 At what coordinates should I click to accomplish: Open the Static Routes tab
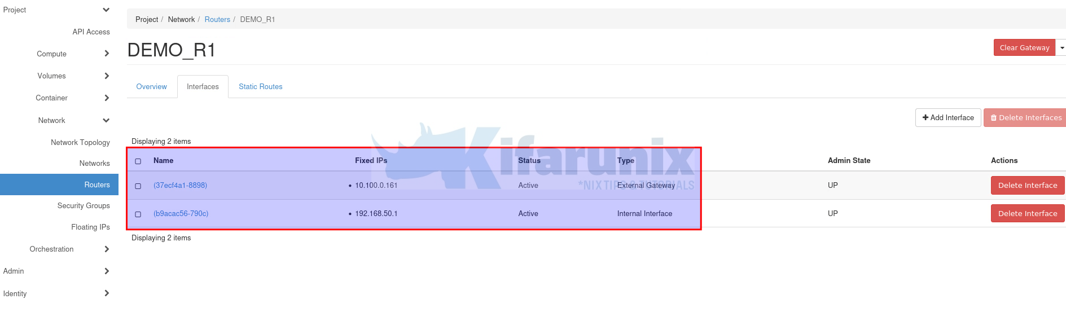(260, 86)
